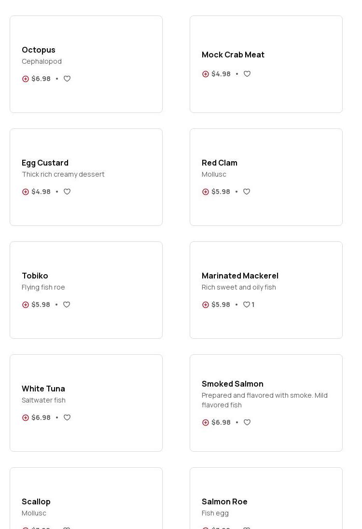Viewport: 362px width, 529px height.
Task: Add Smoked Salmon to the order
Action: click(206, 423)
